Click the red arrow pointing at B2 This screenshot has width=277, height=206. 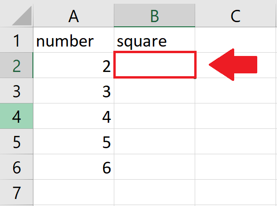[x=233, y=64]
